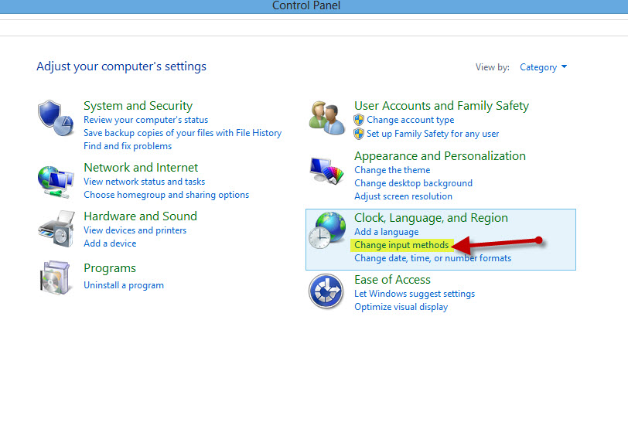This screenshot has width=628, height=429.
Task: Open Clock, Language, and Region heading
Action: pos(431,218)
